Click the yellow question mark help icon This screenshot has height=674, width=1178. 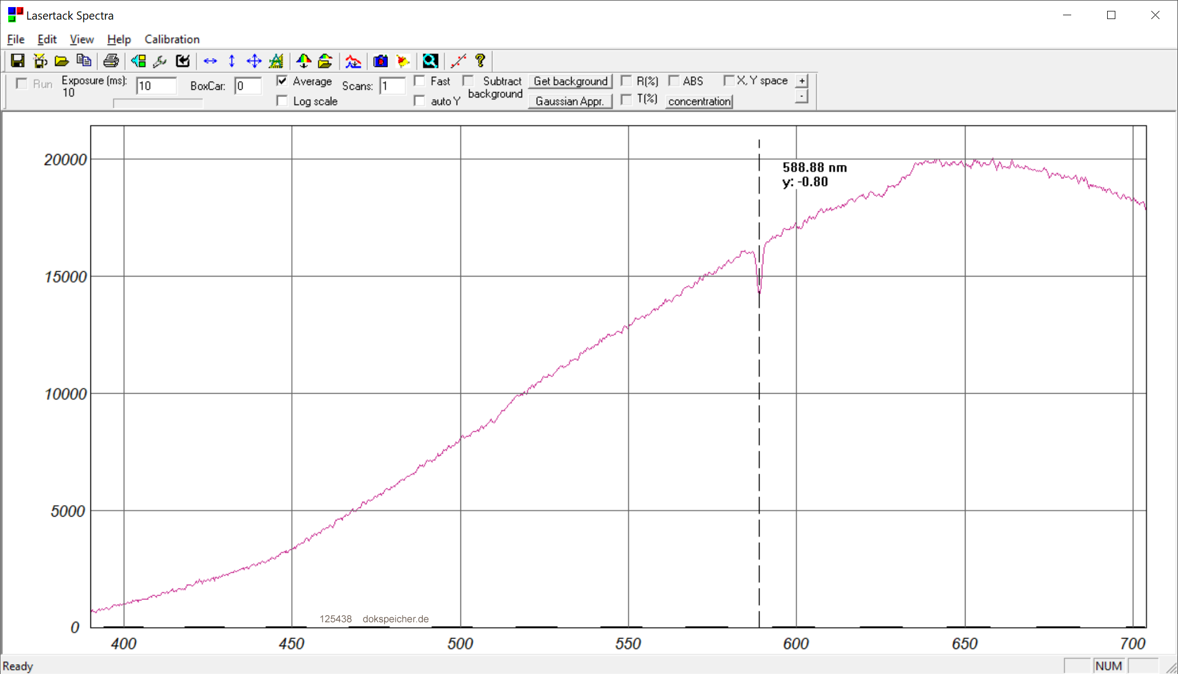coord(480,61)
